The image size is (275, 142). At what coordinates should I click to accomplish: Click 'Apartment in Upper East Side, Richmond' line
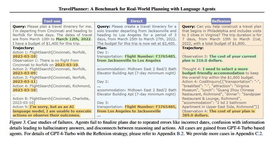[221, 107]
